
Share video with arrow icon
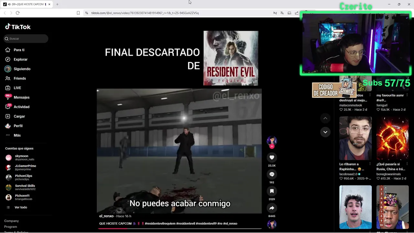pyautogui.click(x=272, y=208)
